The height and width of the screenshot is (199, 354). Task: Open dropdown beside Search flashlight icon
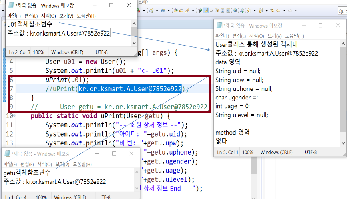[193, 11]
